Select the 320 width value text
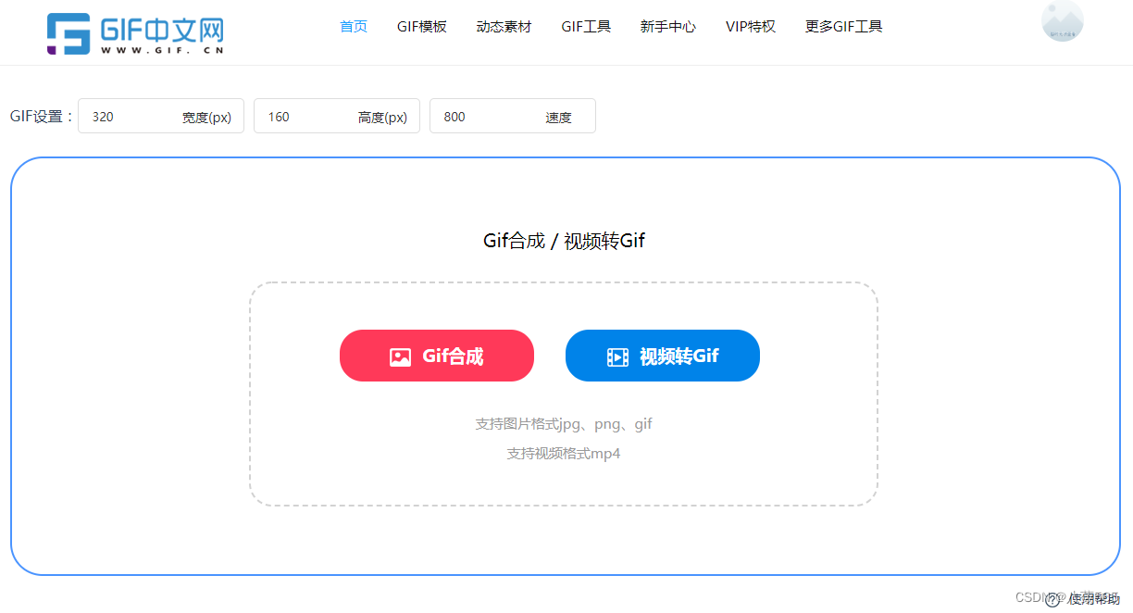This screenshot has height=613, width=1133. point(101,116)
